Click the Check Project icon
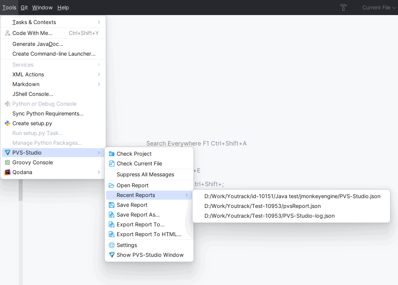Screen dimensions: 398x285 click(x=111, y=154)
